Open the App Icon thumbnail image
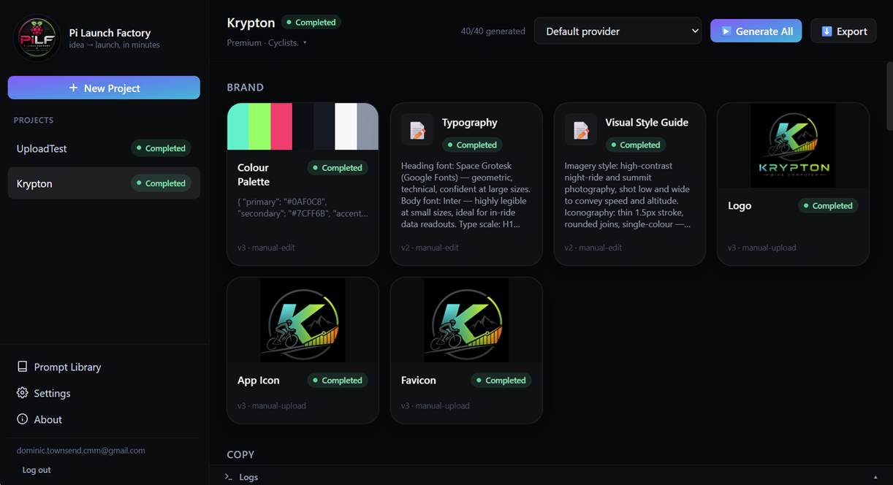This screenshot has width=893, height=485. point(303,320)
